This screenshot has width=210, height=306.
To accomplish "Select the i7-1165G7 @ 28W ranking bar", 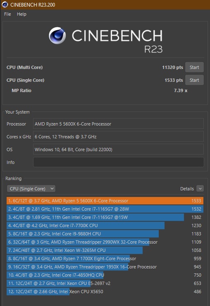I will [x=105, y=209].
